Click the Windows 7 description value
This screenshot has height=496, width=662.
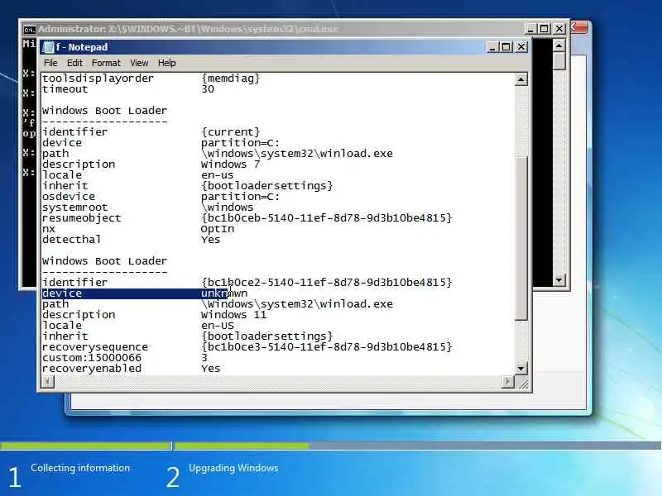(230, 164)
